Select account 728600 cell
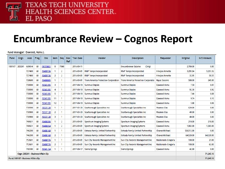This screenshot has width=225, height=169. click(30, 80)
